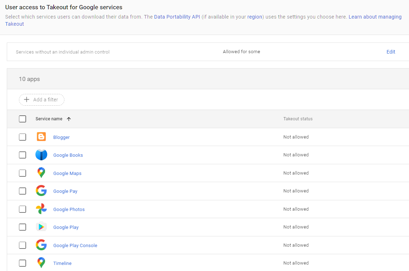Click the Google Pay icon
The height and width of the screenshot is (271, 409).
point(41,191)
